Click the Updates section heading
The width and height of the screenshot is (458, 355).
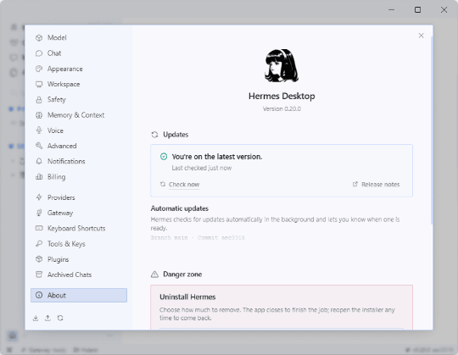[x=176, y=135]
